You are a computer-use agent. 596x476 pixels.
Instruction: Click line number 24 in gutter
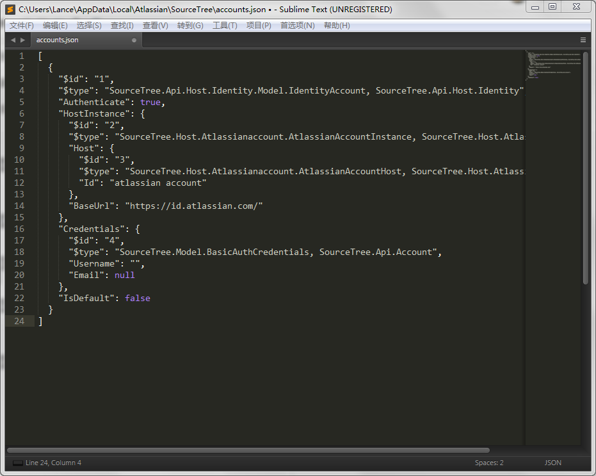point(19,321)
